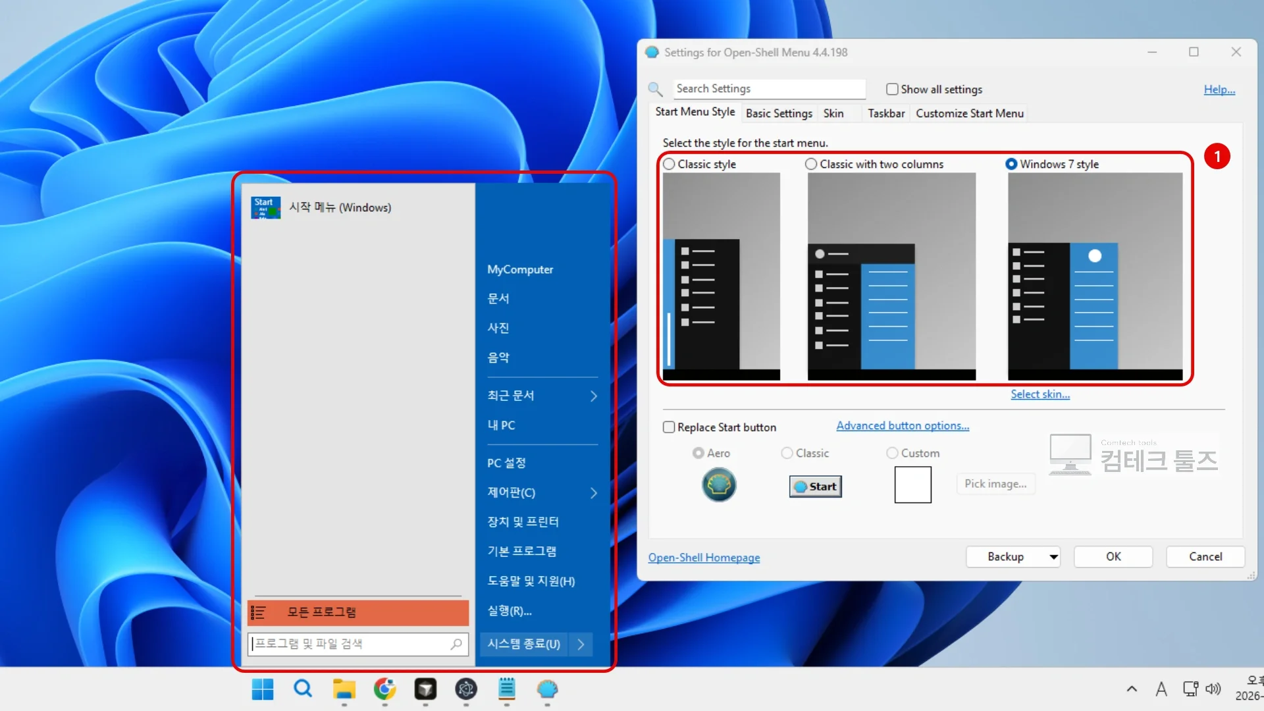Select Classic with two columns option
Image resolution: width=1264 pixels, height=711 pixels.
[x=811, y=164]
